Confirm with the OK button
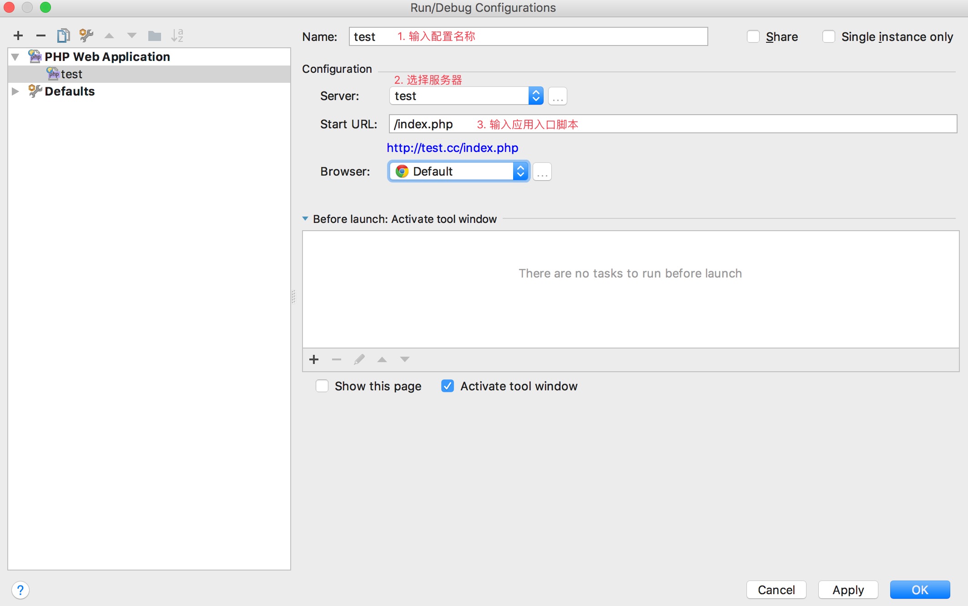 (920, 590)
